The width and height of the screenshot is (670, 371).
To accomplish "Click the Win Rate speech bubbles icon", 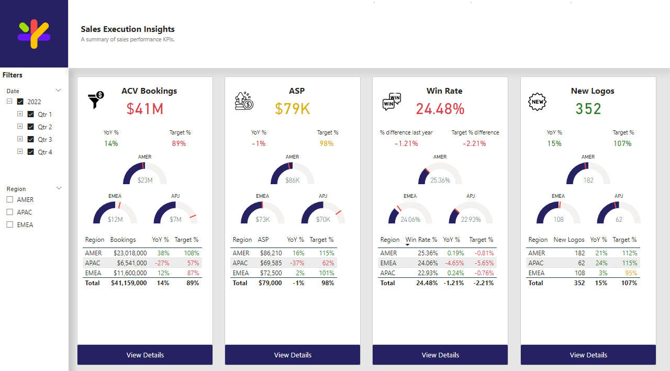I will point(392,101).
